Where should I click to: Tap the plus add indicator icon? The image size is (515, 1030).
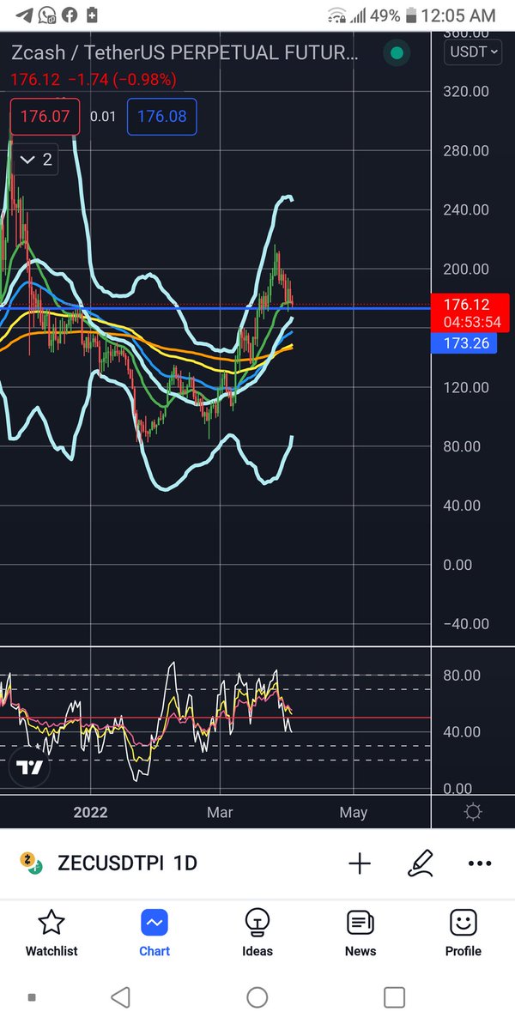(x=360, y=863)
